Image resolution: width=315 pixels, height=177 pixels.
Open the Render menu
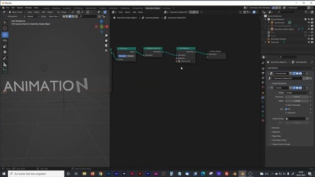(x=20, y=8)
